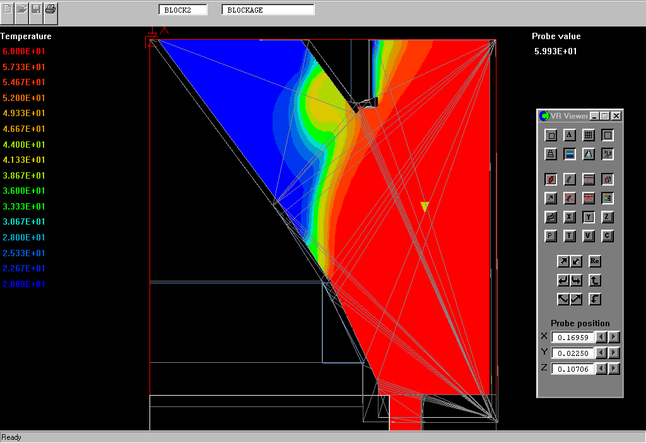
Task: Click the Print icon in the toolbar
Action: point(51,9)
